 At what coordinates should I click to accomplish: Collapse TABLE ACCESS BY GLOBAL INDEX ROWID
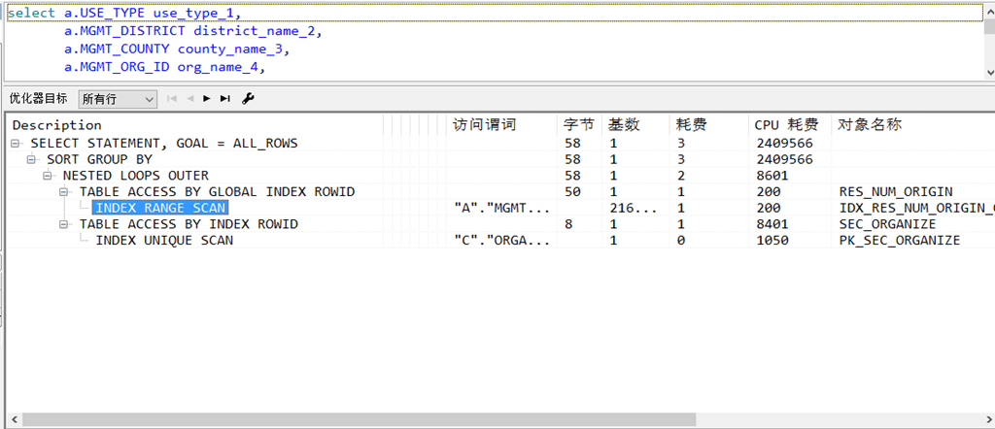63,192
